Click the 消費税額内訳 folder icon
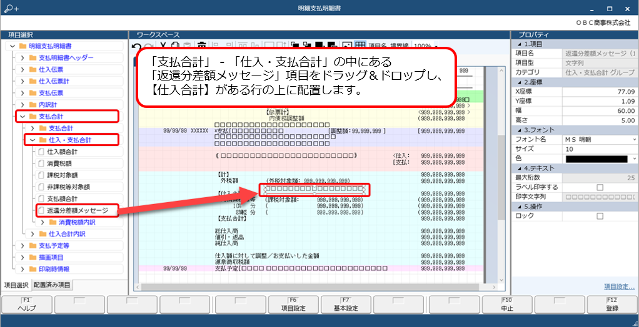 [x=53, y=223]
